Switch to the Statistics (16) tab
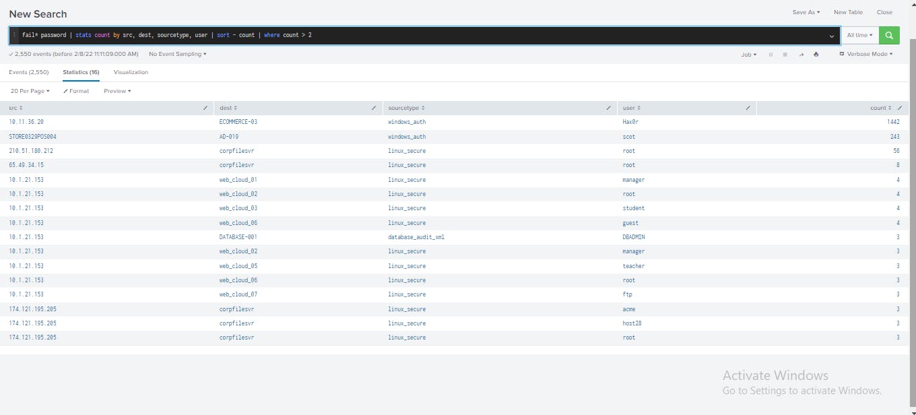916x415 pixels. [81, 72]
